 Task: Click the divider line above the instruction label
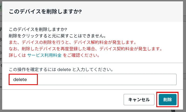[93, 63]
